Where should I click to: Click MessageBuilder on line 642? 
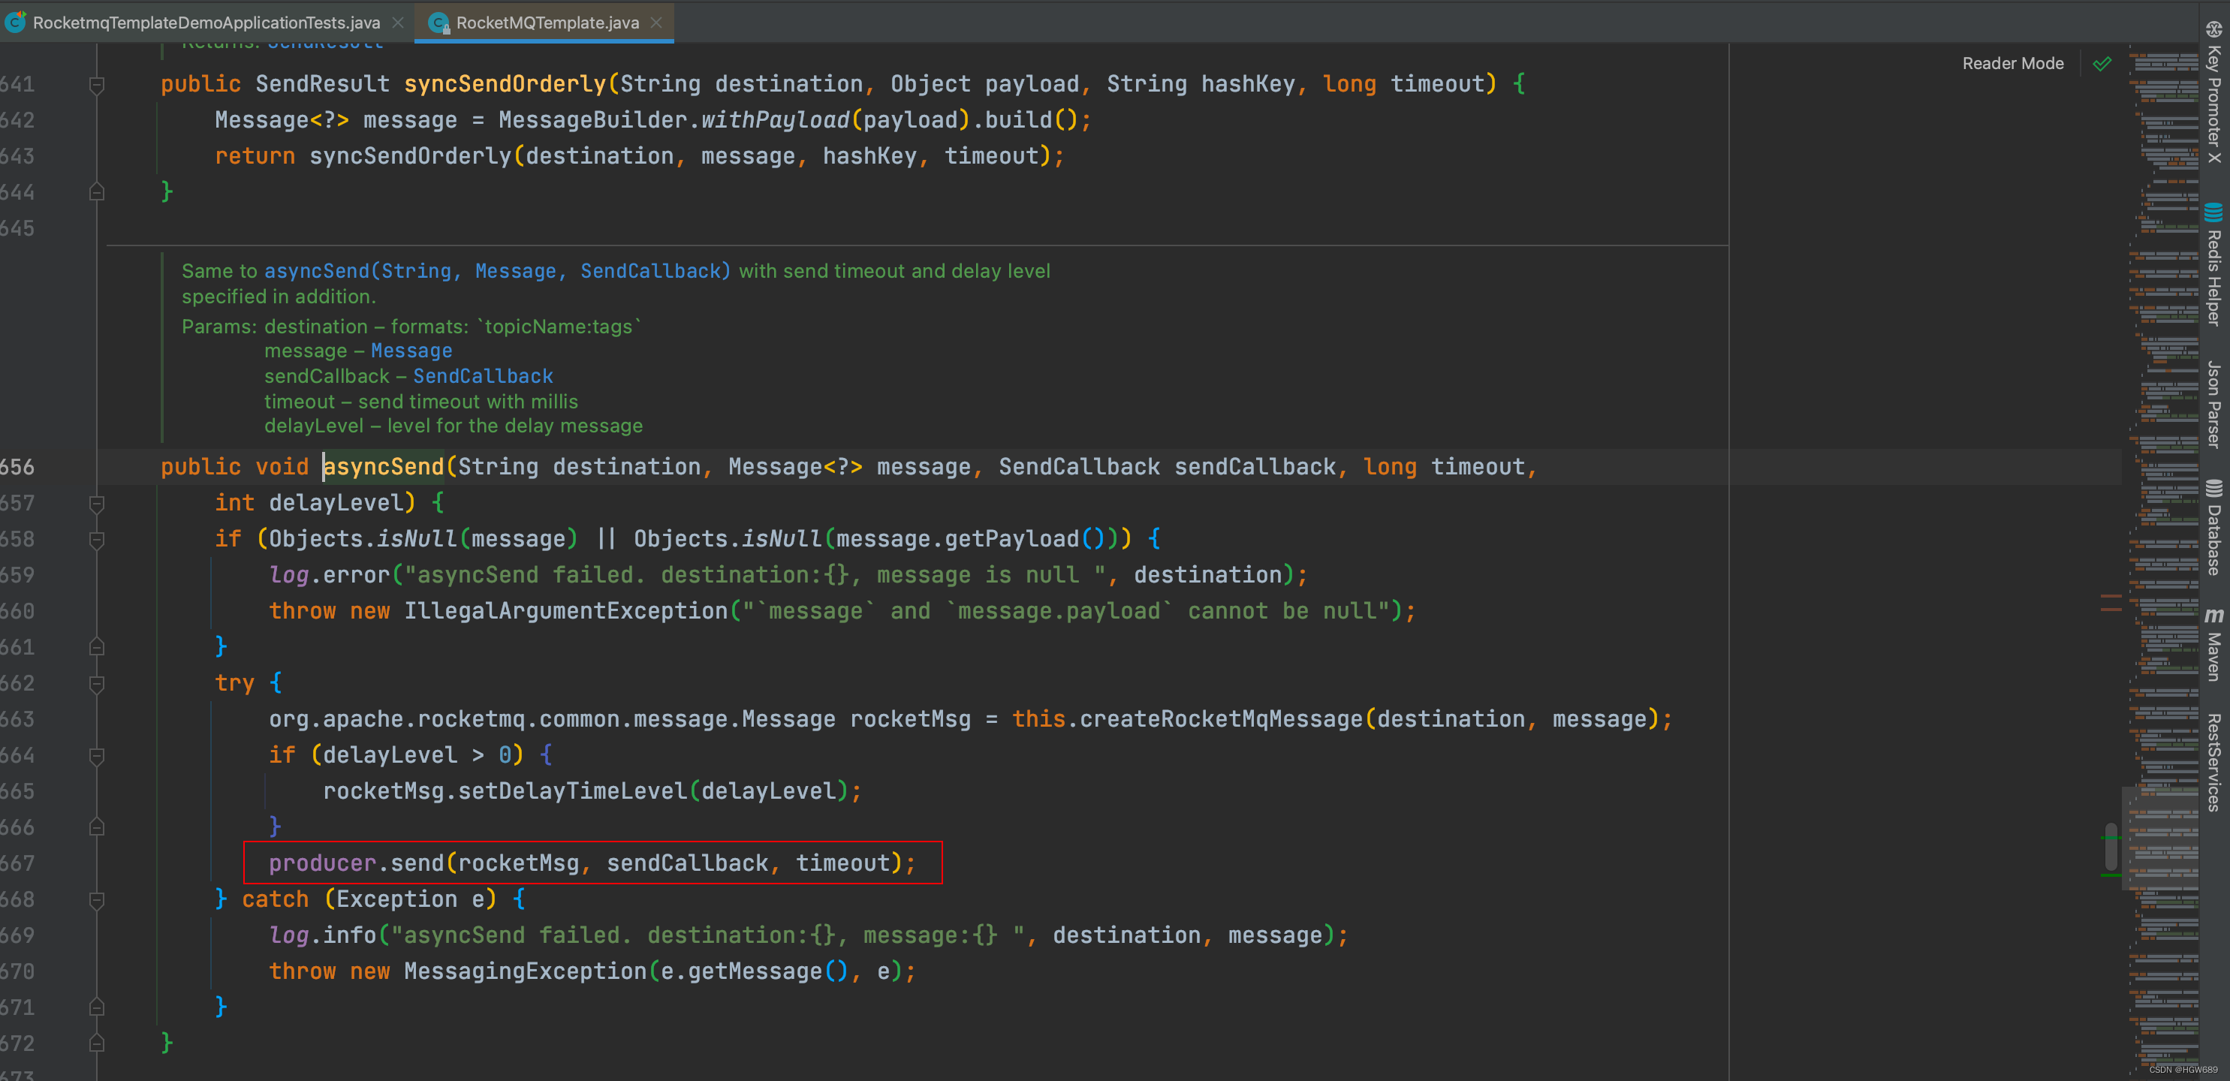pyautogui.click(x=593, y=120)
